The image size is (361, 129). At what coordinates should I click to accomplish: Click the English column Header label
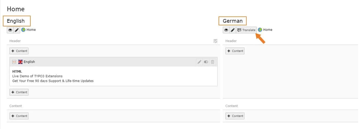pos(15,41)
